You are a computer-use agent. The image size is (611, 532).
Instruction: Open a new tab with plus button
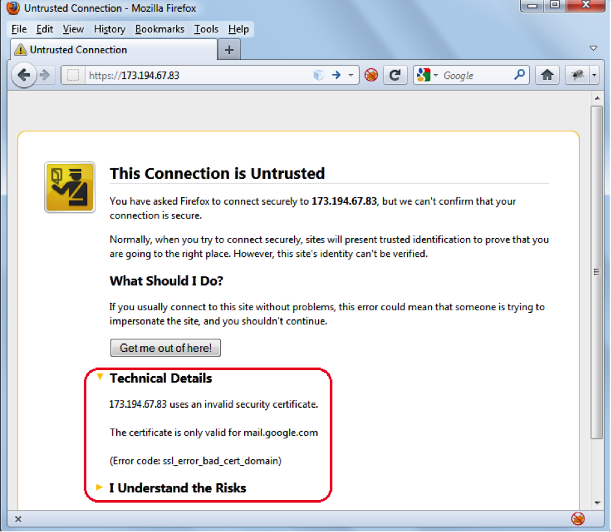click(229, 50)
